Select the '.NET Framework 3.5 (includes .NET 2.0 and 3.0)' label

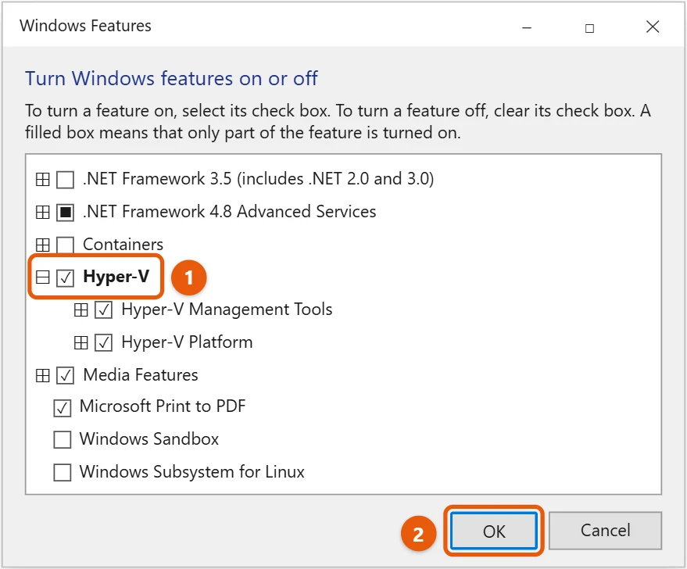click(259, 179)
